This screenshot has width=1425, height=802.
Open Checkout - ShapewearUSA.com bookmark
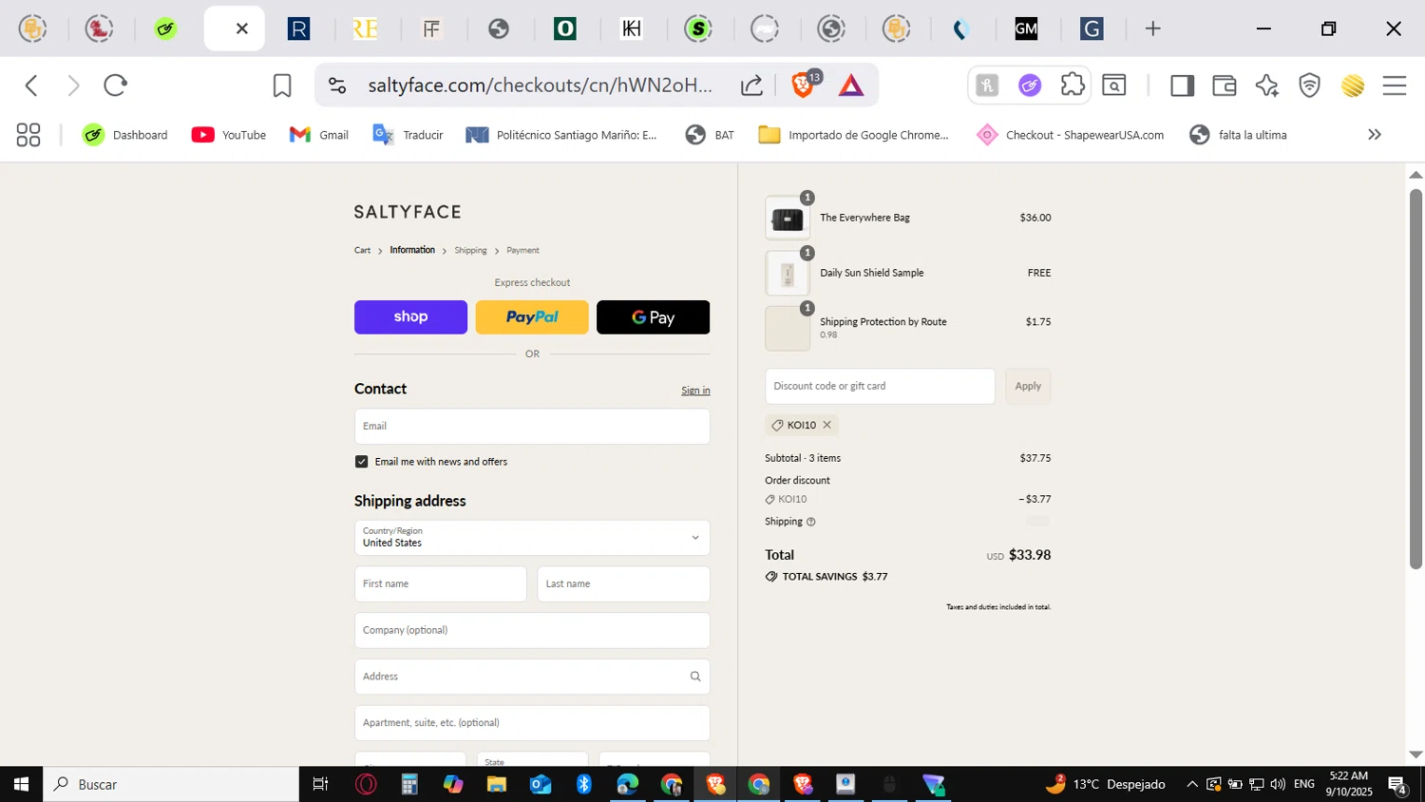[x=1071, y=135]
